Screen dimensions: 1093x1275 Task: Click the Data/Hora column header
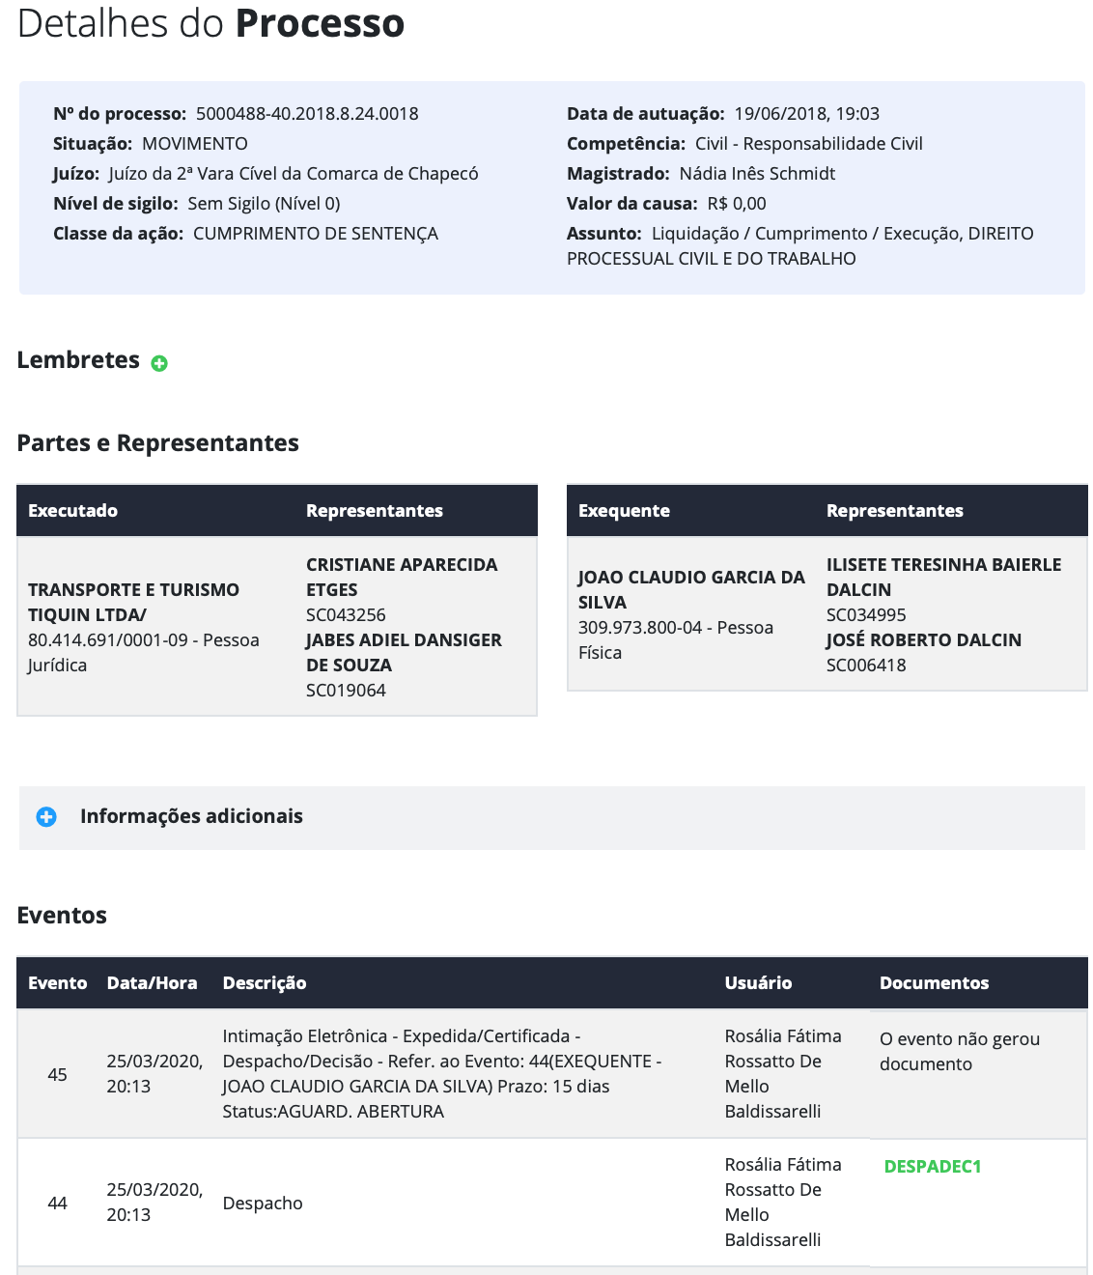click(152, 982)
